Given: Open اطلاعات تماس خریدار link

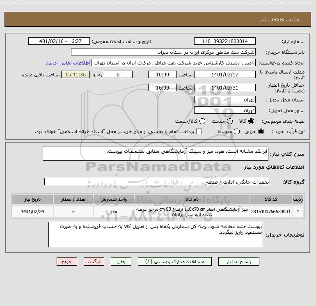Looking at the screenshot, I should tap(68, 63).
